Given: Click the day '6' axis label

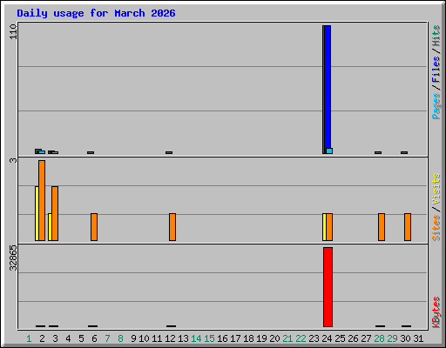Looking at the screenshot, I should pyautogui.click(x=94, y=338).
